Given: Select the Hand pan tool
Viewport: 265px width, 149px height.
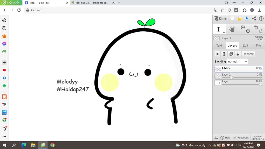Looking at the screenshot, I should point(232,29).
